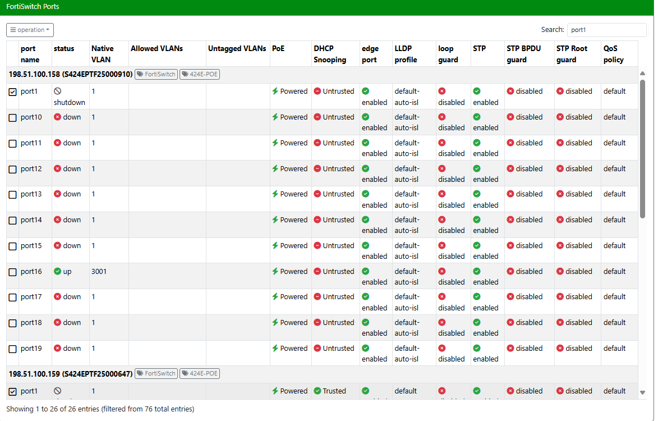
Task: Click the edge port enabled icon for port17
Action: pyautogui.click(x=366, y=297)
